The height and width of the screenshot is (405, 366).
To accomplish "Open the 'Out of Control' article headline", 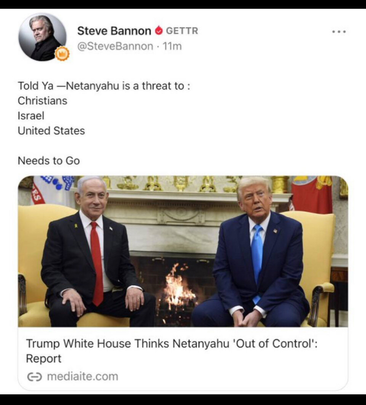I will click(x=172, y=351).
